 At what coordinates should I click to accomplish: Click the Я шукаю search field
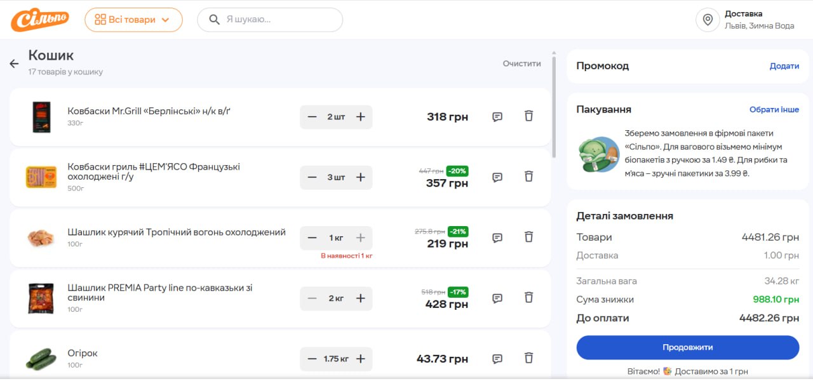270,20
